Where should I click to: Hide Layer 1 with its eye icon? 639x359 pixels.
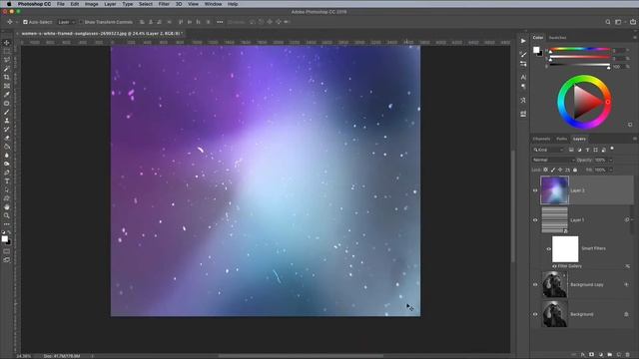point(535,220)
